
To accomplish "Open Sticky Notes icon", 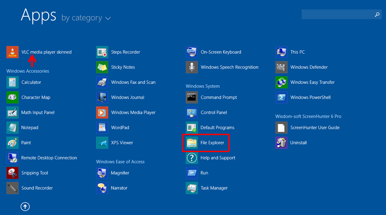I will (102, 67).
